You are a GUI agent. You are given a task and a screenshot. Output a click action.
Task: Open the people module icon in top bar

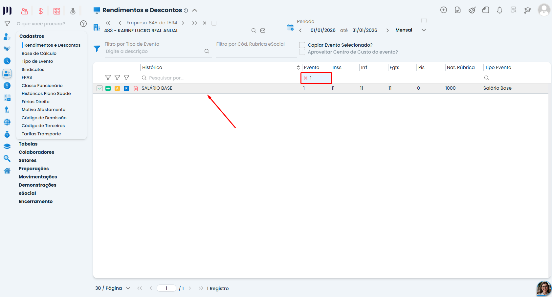click(x=25, y=11)
